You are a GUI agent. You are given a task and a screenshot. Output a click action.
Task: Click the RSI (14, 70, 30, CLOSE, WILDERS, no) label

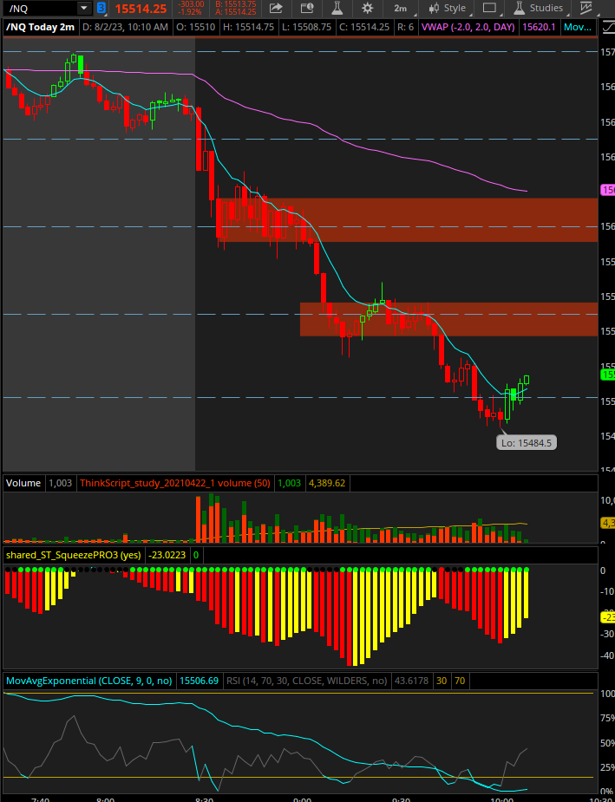306,681
